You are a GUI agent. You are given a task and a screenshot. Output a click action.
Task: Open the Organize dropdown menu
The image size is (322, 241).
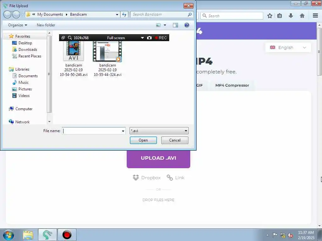click(x=18, y=25)
